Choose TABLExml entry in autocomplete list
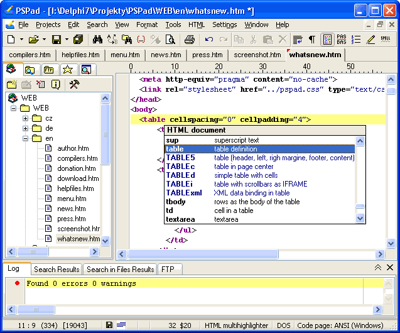 pos(260,193)
